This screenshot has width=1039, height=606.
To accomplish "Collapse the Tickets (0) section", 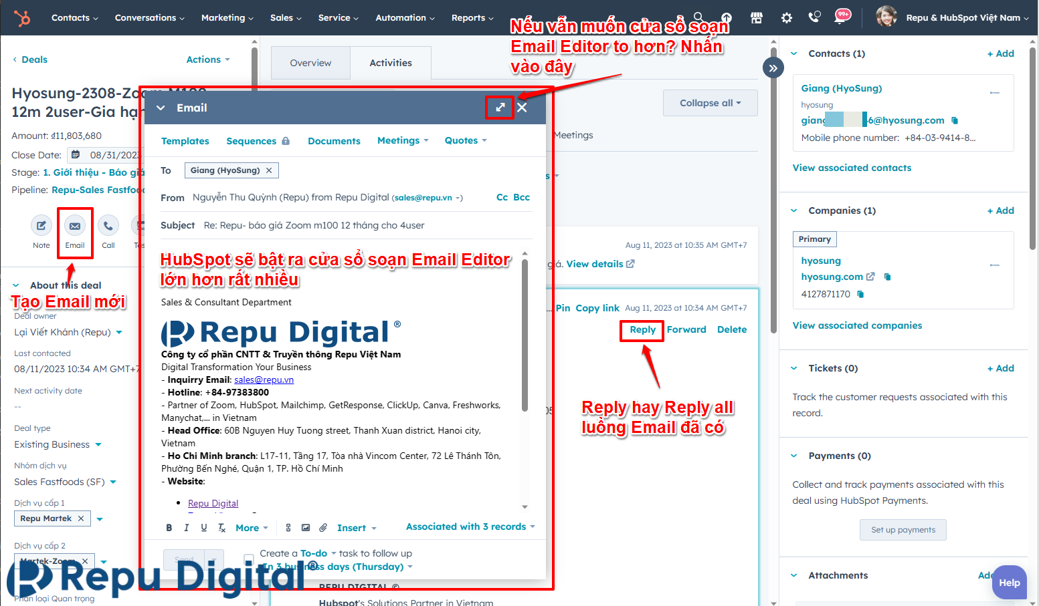I will 794,368.
